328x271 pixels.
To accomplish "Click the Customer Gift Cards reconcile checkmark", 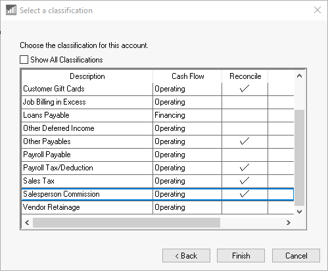I will 245,89.
